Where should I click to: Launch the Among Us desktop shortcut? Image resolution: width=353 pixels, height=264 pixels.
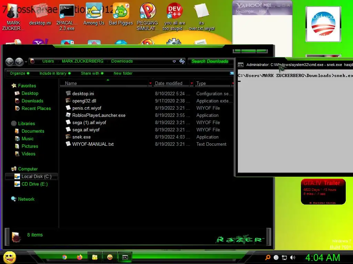click(x=94, y=14)
